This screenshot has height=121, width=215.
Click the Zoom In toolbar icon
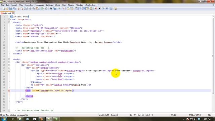(60, 8)
